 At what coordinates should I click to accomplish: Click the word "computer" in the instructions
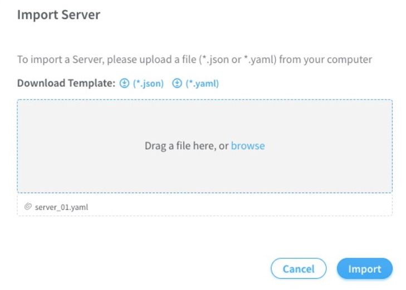[x=349, y=60]
